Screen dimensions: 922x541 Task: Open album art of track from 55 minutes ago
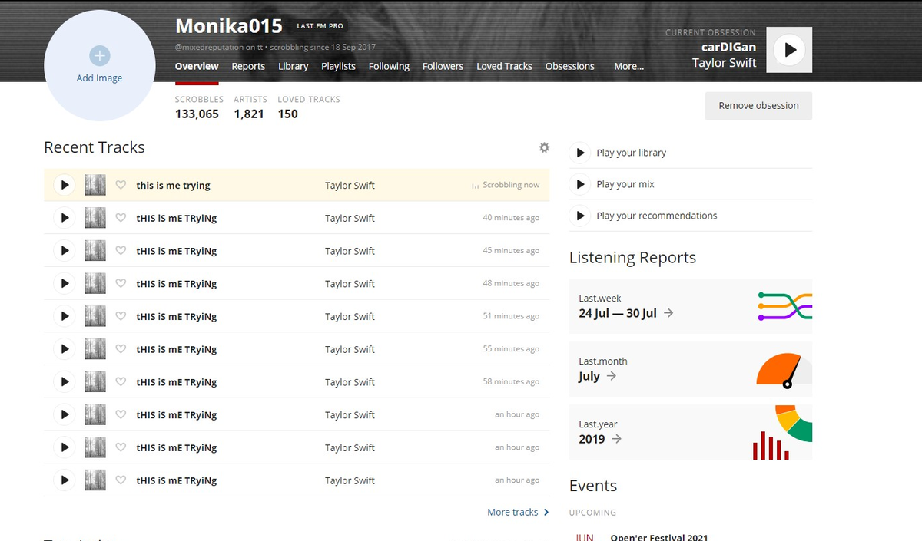pyautogui.click(x=95, y=349)
